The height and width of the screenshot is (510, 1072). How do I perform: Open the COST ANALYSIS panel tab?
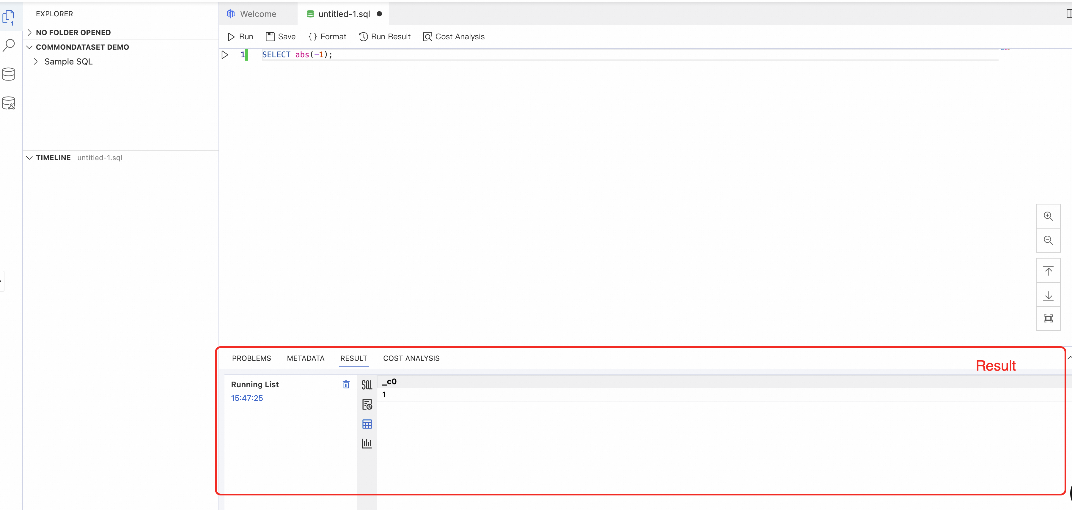click(x=411, y=358)
